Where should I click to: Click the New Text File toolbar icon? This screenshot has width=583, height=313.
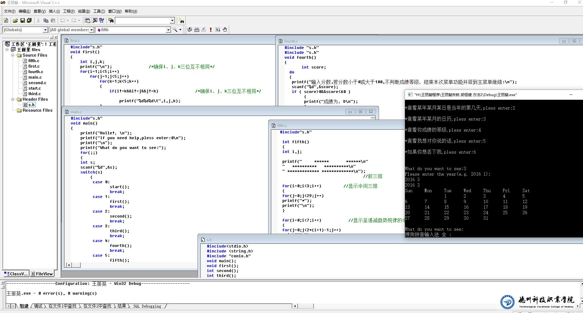(x=6, y=20)
